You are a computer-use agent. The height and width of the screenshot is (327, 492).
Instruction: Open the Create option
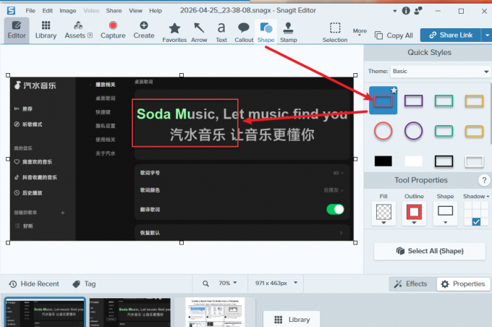click(144, 30)
